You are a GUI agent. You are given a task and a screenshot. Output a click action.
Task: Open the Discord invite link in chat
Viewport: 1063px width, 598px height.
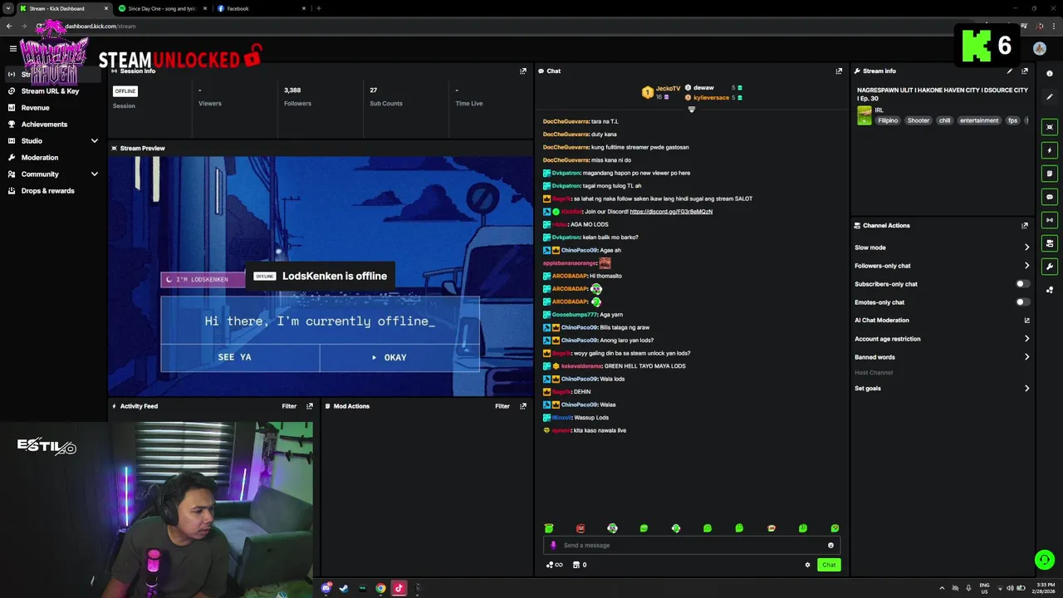pyautogui.click(x=671, y=212)
